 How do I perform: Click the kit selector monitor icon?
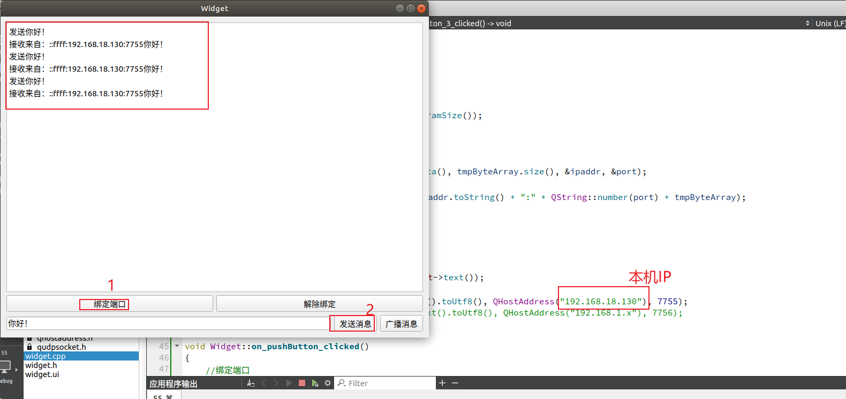coord(5,367)
